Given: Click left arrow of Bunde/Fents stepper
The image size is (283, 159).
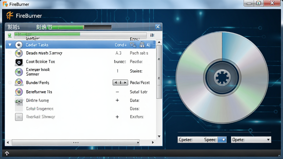Looking at the screenshot, I should 116,83.
